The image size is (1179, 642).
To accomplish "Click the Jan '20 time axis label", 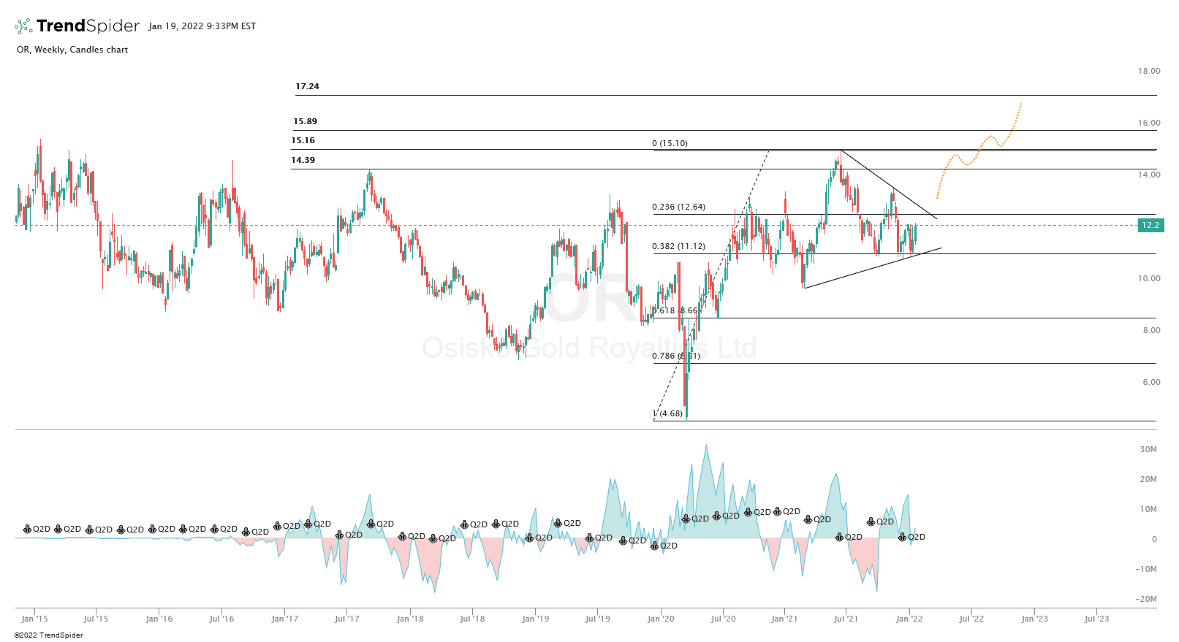I will 661,619.
